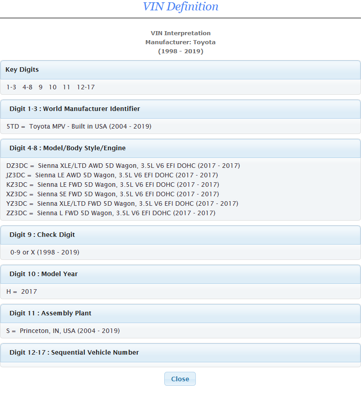
Task: Click 'S = Princeton, IN, USA' row
Action: click(63, 331)
